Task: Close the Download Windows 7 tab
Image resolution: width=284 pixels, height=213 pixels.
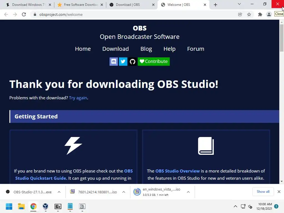Action: 50,5
